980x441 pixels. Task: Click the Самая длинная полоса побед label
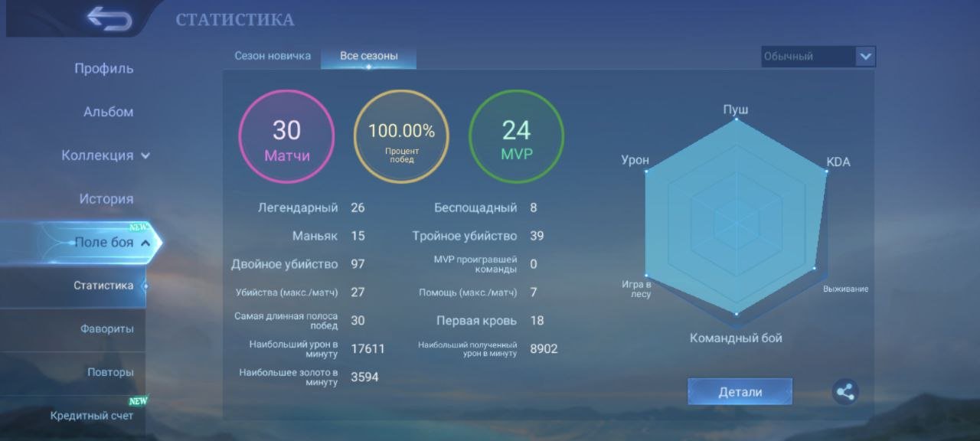pos(286,321)
